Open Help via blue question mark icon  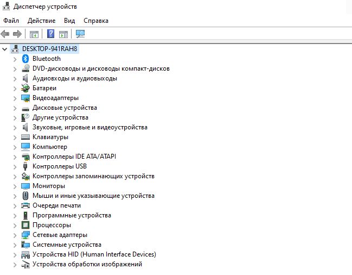(51, 34)
